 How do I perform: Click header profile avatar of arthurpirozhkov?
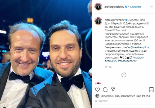[98, 7]
